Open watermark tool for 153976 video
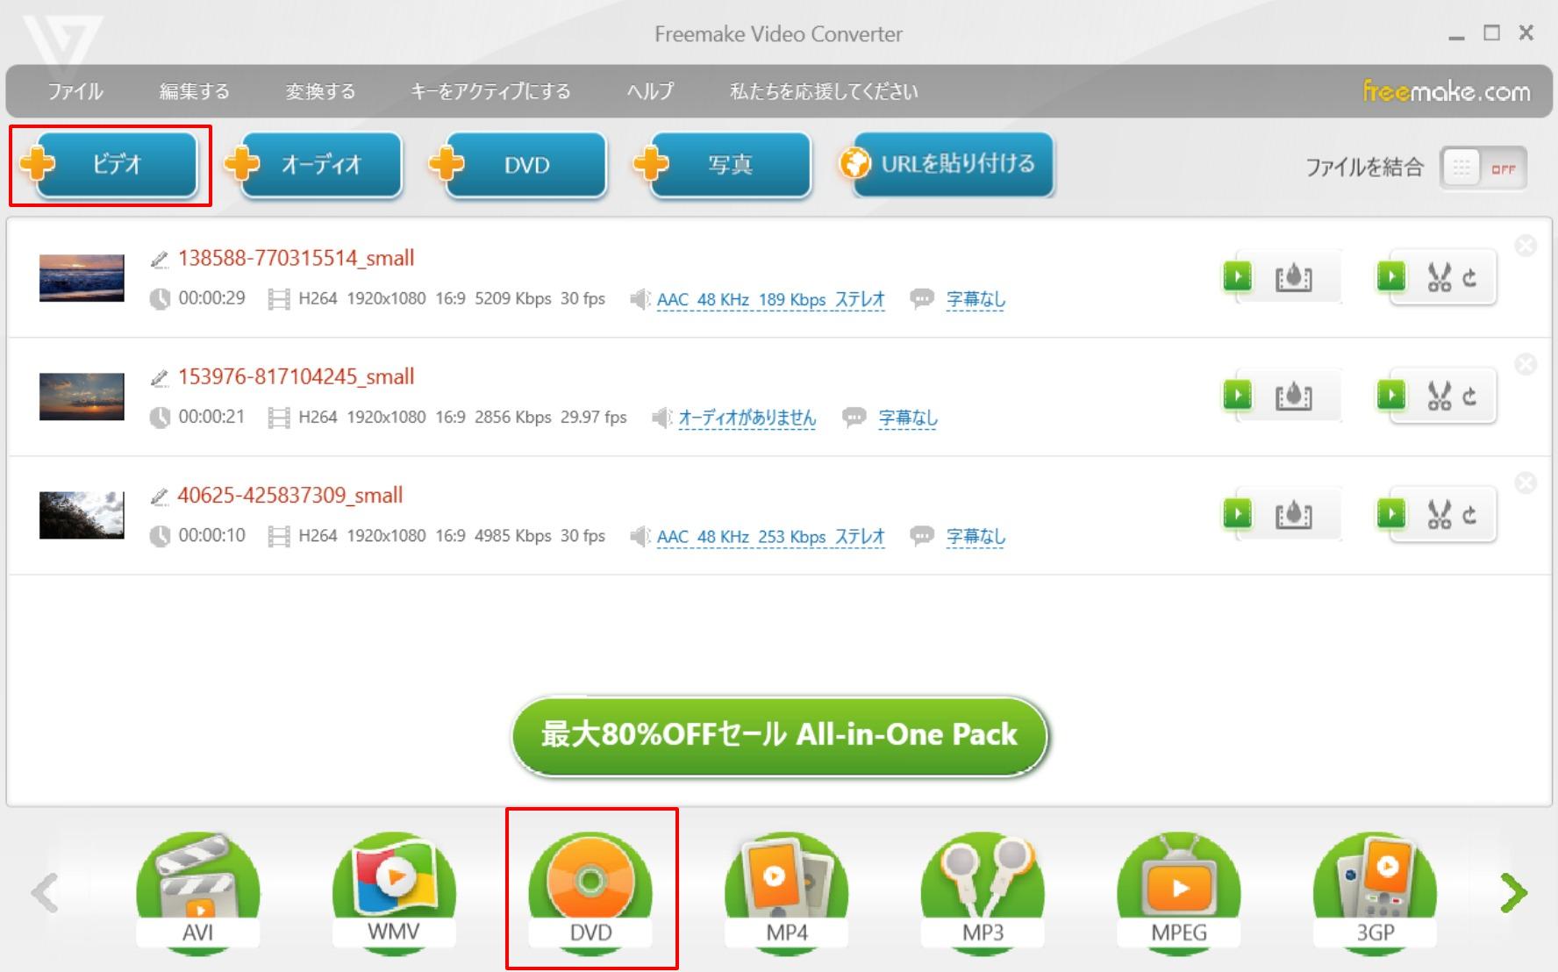This screenshot has height=972, width=1558. pyautogui.click(x=1294, y=397)
